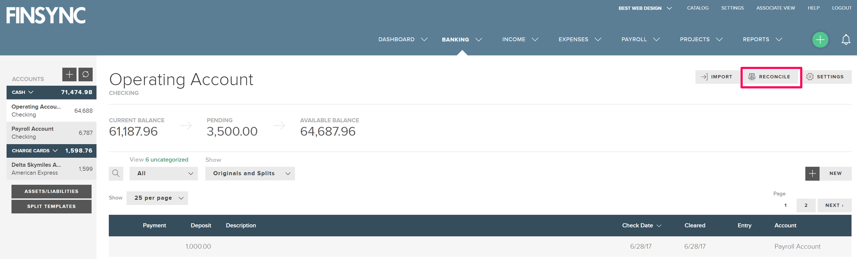Click the 61,187.96 current balance
The width and height of the screenshot is (857, 259).
click(133, 132)
